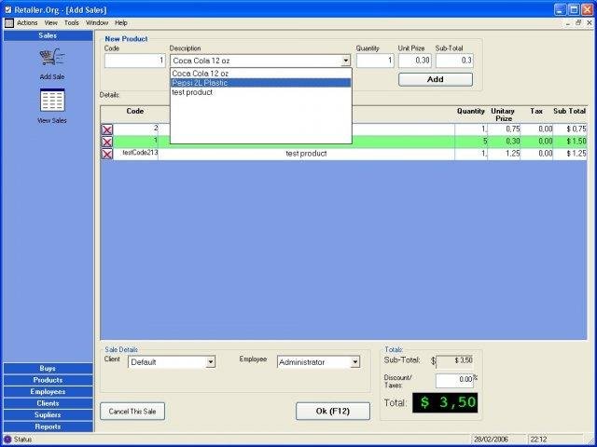The width and height of the screenshot is (597, 447).
Task: Focus the Code input field
Action: tap(135, 61)
